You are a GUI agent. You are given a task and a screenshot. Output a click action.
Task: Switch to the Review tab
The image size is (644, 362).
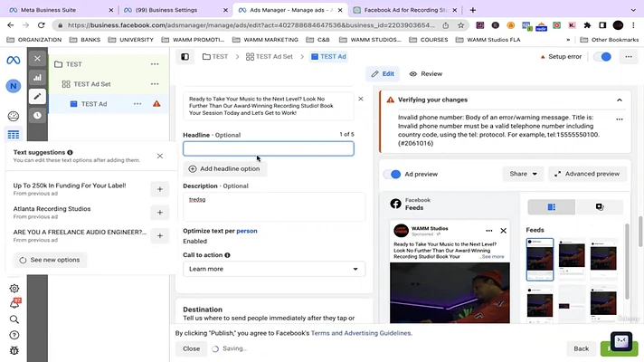pos(425,74)
